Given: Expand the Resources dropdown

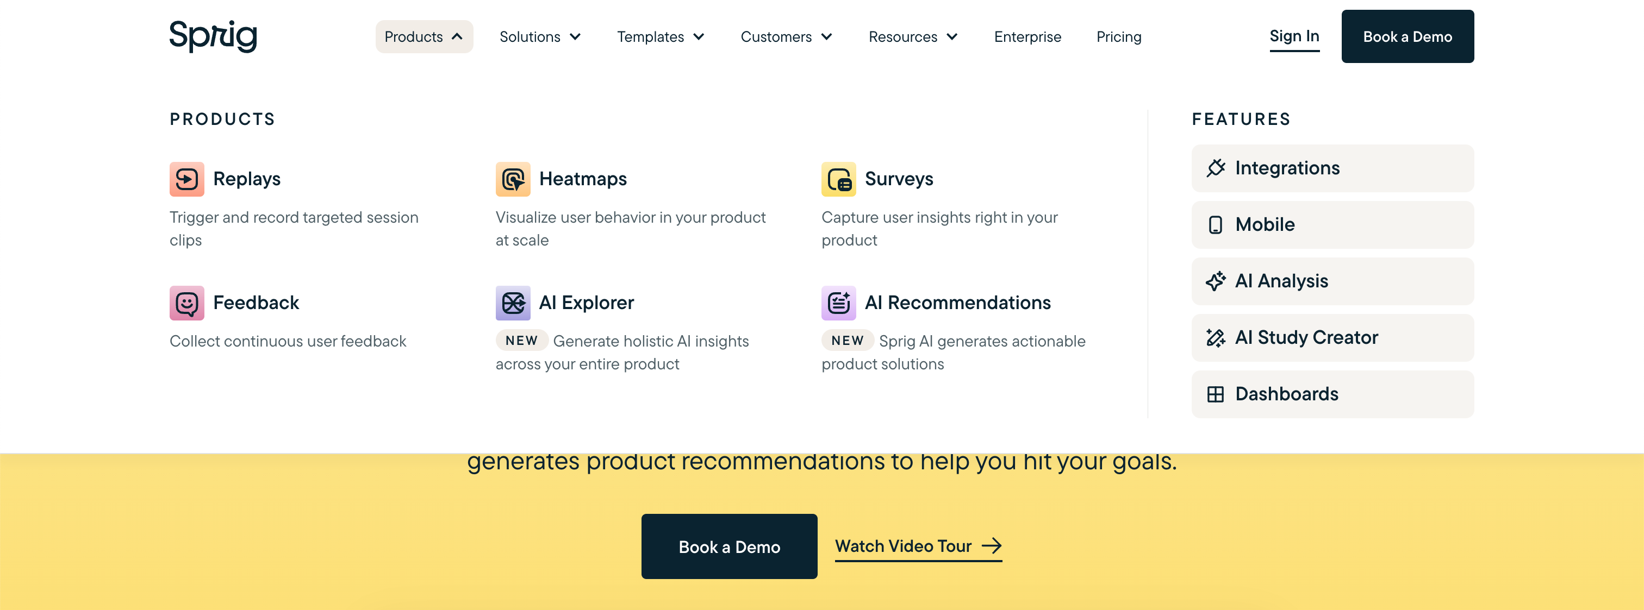Looking at the screenshot, I should [913, 37].
